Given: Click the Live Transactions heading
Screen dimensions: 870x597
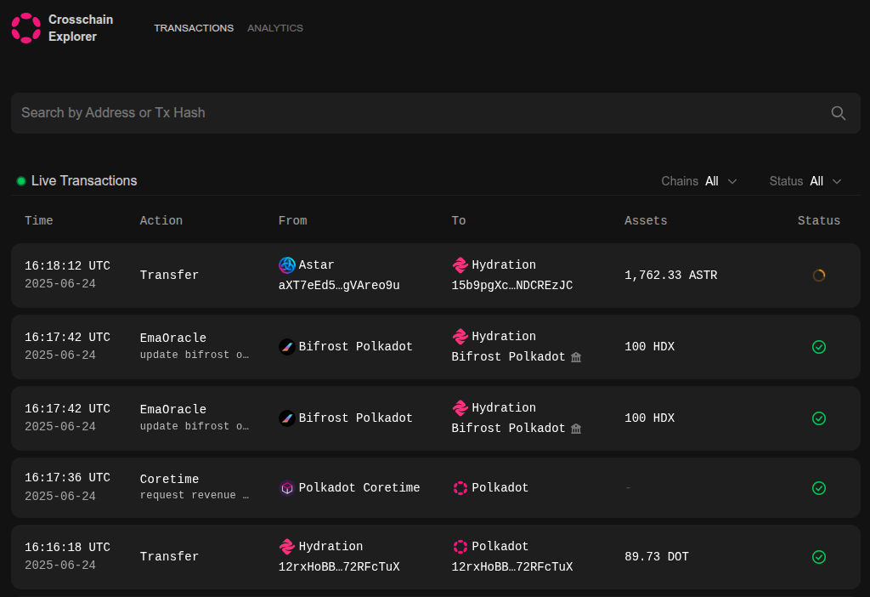Looking at the screenshot, I should (x=84, y=181).
